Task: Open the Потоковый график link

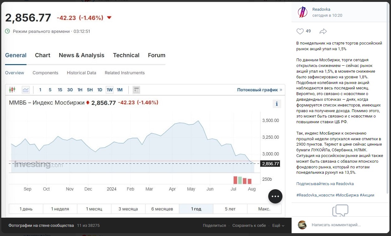Action: click(x=260, y=90)
